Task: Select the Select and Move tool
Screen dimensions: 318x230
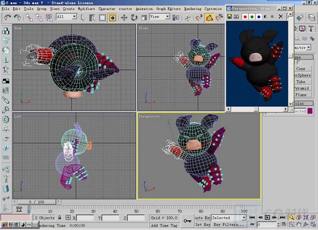Action: coord(124,18)
